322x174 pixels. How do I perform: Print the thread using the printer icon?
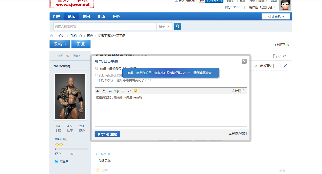[x=275, y=56]
